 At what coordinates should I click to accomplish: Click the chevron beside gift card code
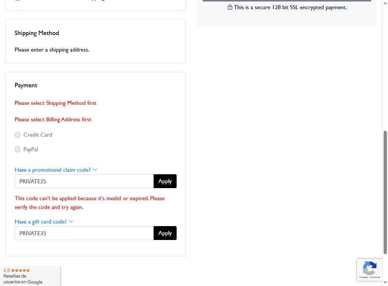[71, 221]
